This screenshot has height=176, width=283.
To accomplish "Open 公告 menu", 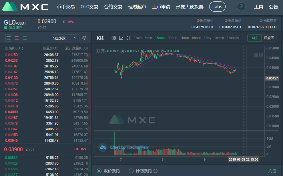I will tap(274, 7).
